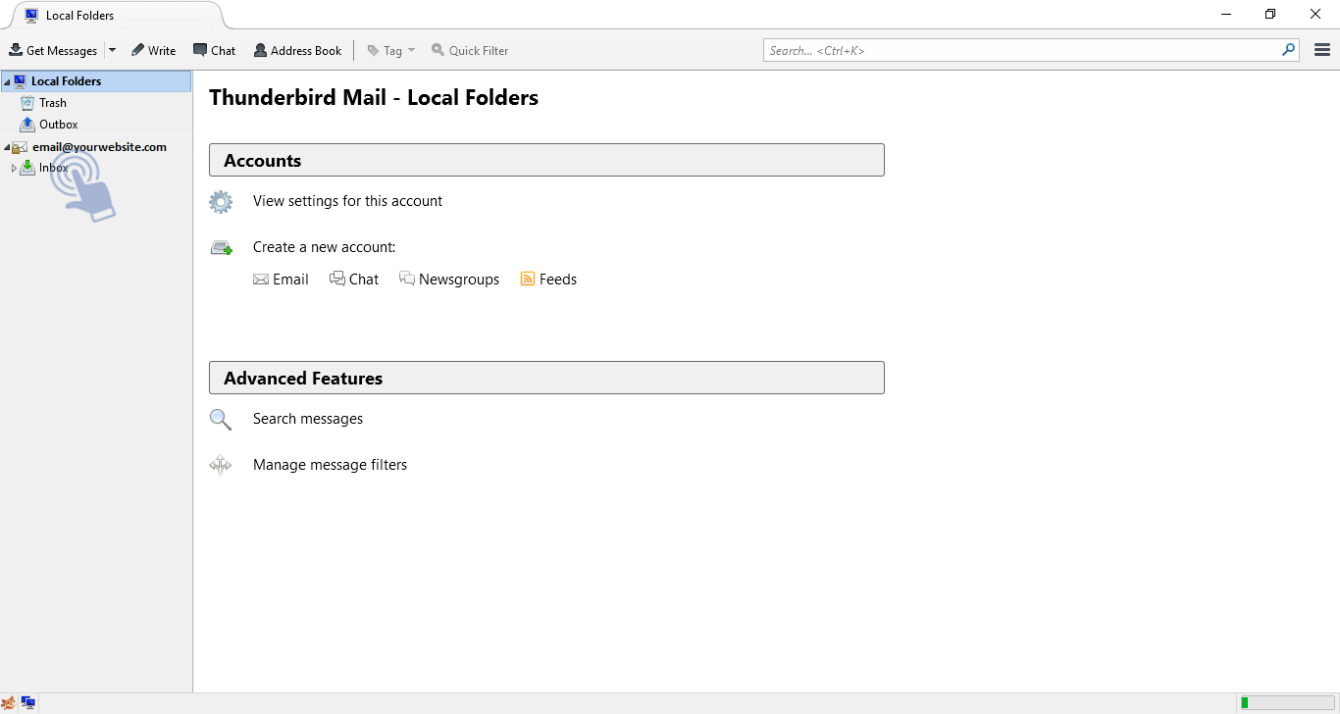
Task: Click the Get Messages download icon
Action: tap(16, 50)
